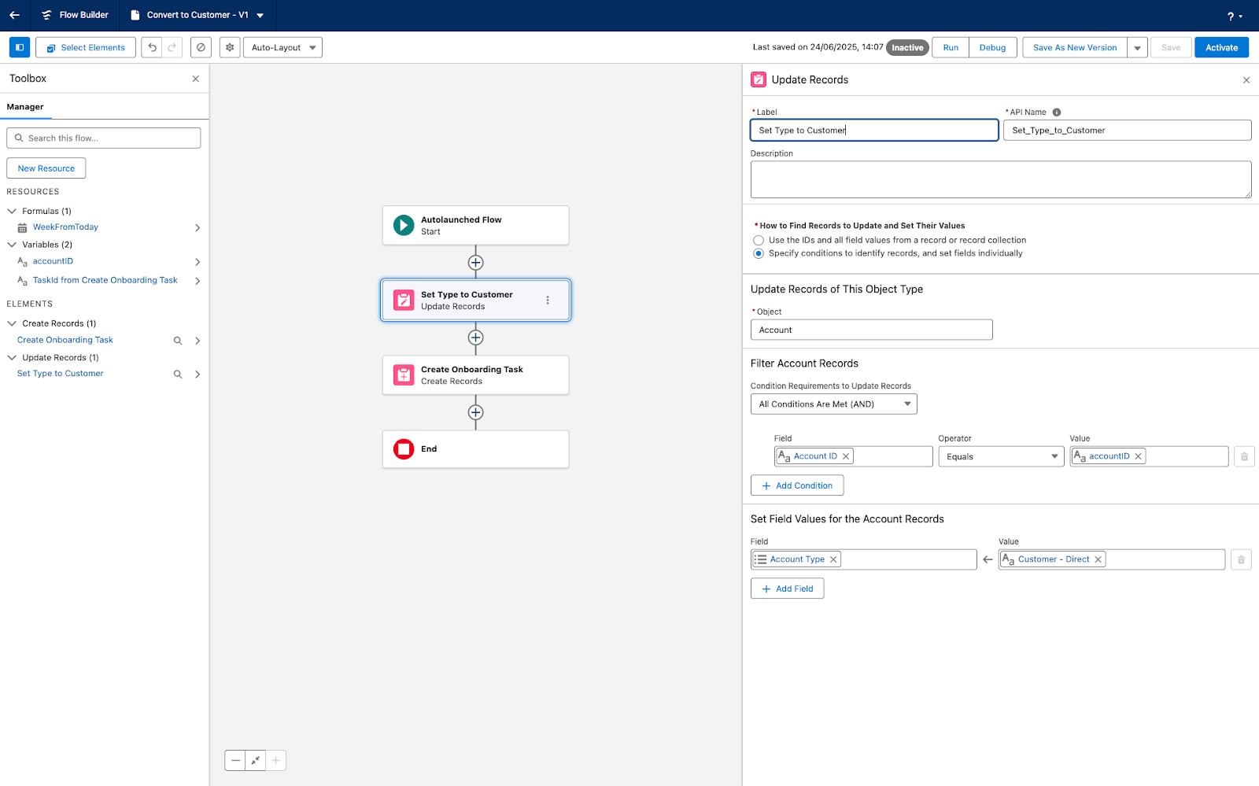Screen dimensions: 1259x786
Task: Click Select Elements button
Action: (x=86, y=47)
